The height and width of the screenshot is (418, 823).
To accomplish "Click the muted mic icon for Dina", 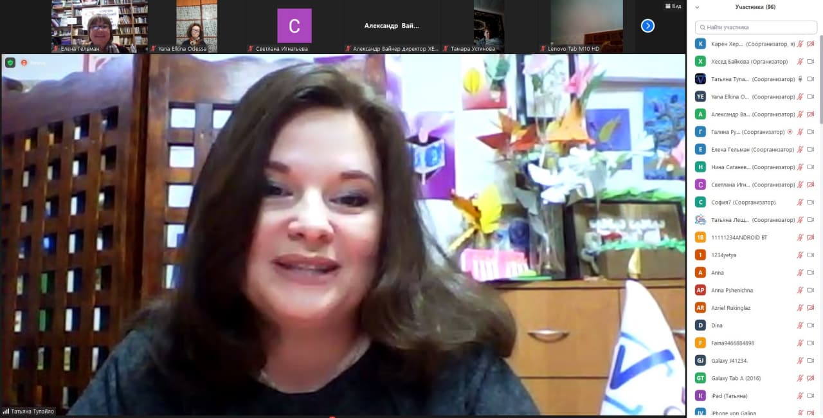I will pyautogui.click(x=800, y=325).
